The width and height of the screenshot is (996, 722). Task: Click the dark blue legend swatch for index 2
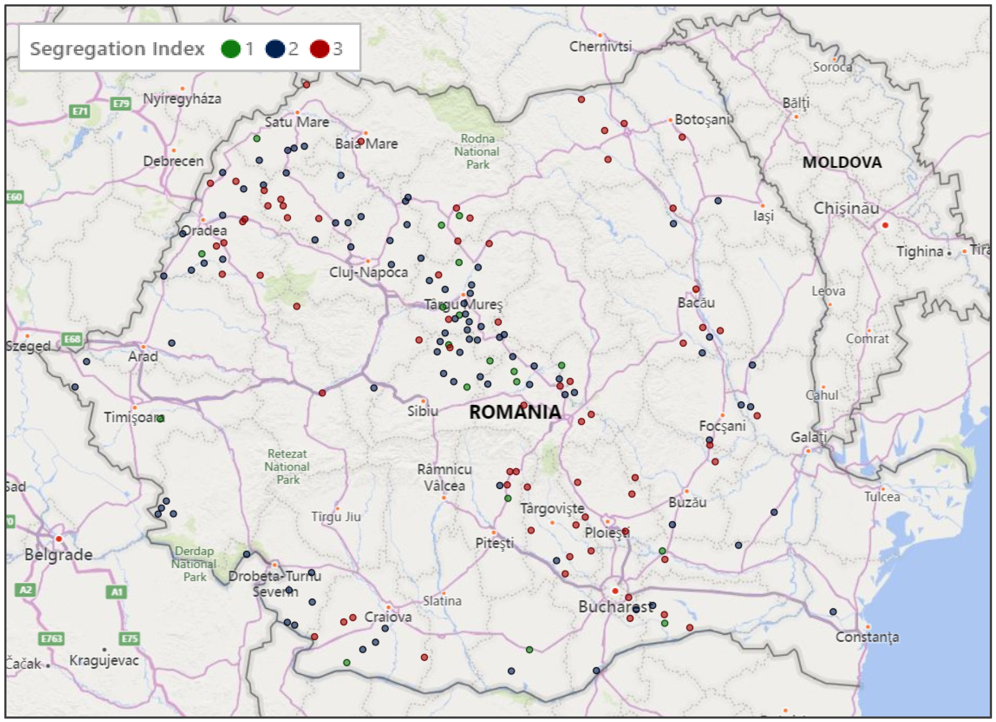(275, 48)
